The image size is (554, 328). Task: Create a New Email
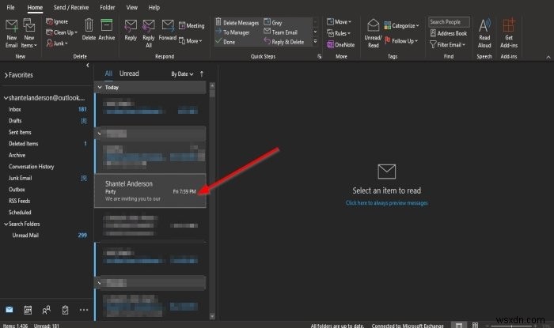coord(11,33)
